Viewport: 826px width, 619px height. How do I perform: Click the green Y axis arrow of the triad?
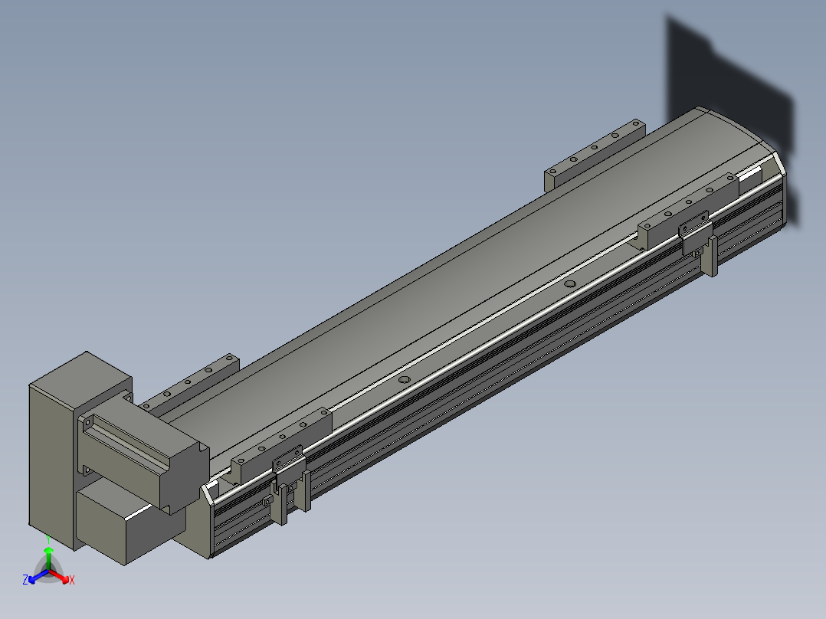pyautogui.click(x=48, y=558)
